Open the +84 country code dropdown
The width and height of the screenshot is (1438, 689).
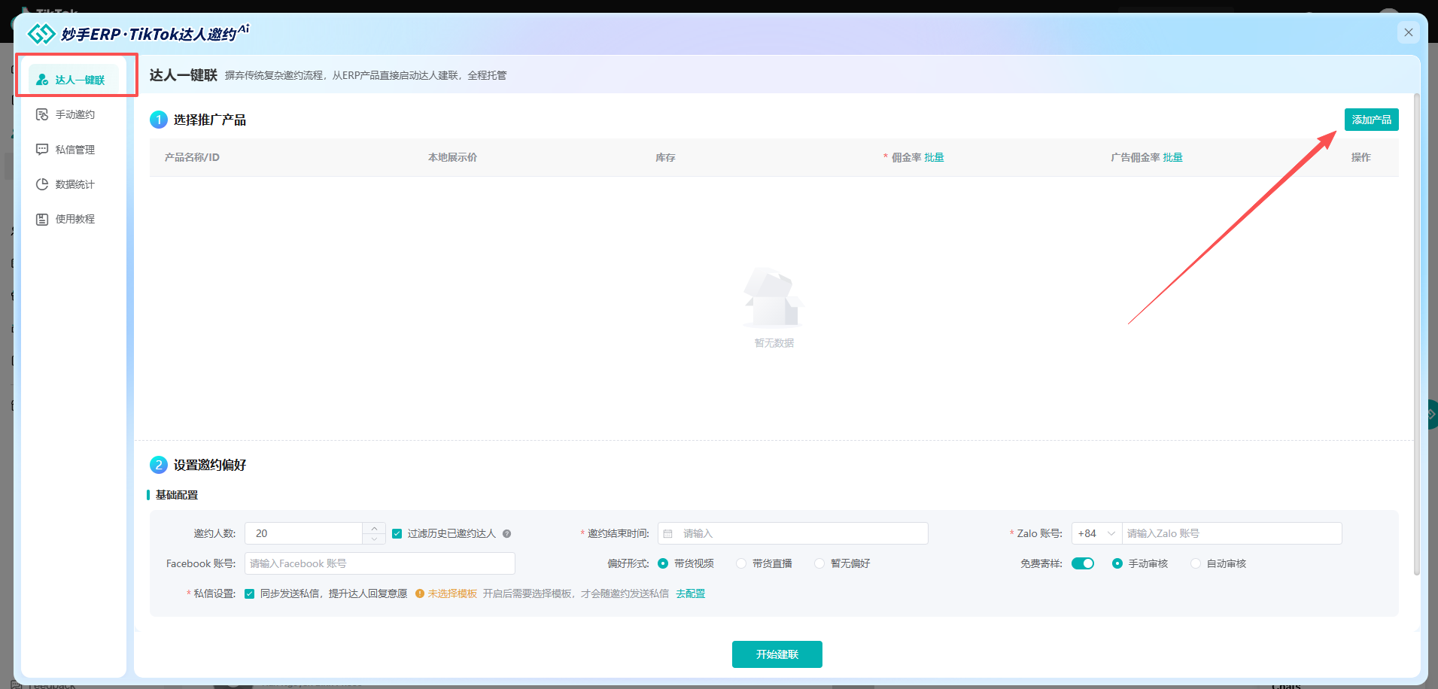pyautogui.click(x=1096, y=533)
